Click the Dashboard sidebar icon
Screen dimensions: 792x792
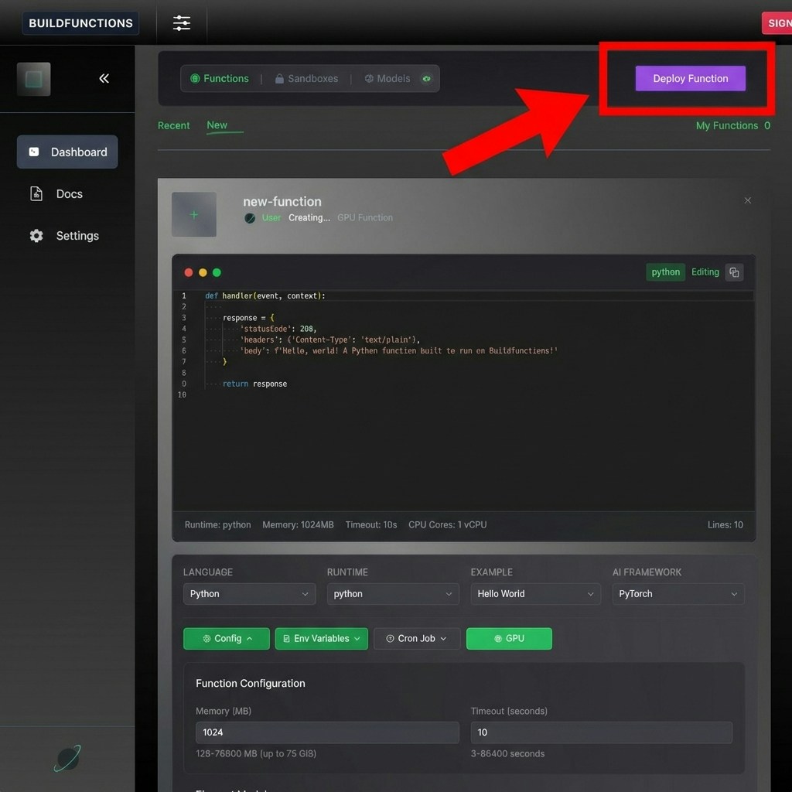36,152
